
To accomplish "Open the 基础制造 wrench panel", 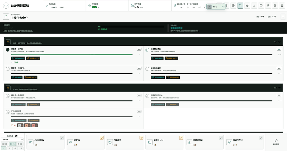I will [x=276, y=142].
